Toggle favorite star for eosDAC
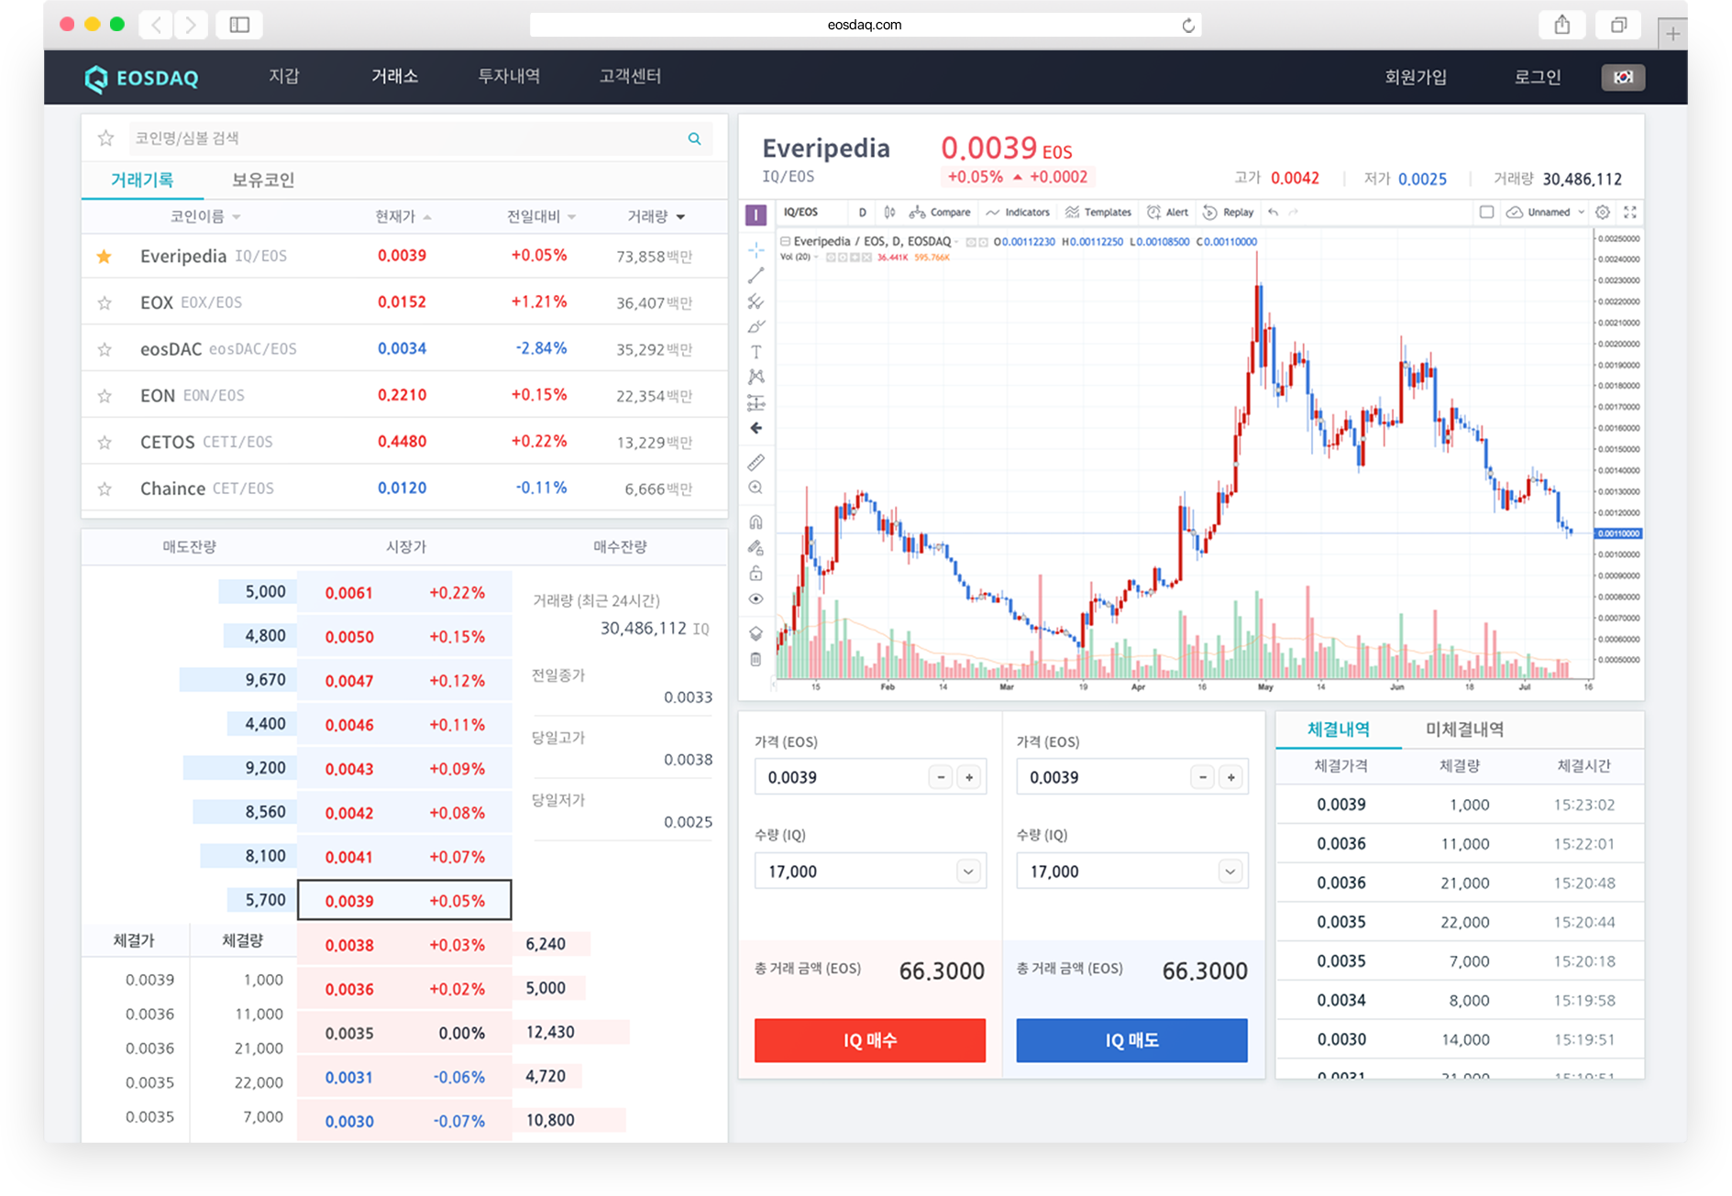 [105, 350]
